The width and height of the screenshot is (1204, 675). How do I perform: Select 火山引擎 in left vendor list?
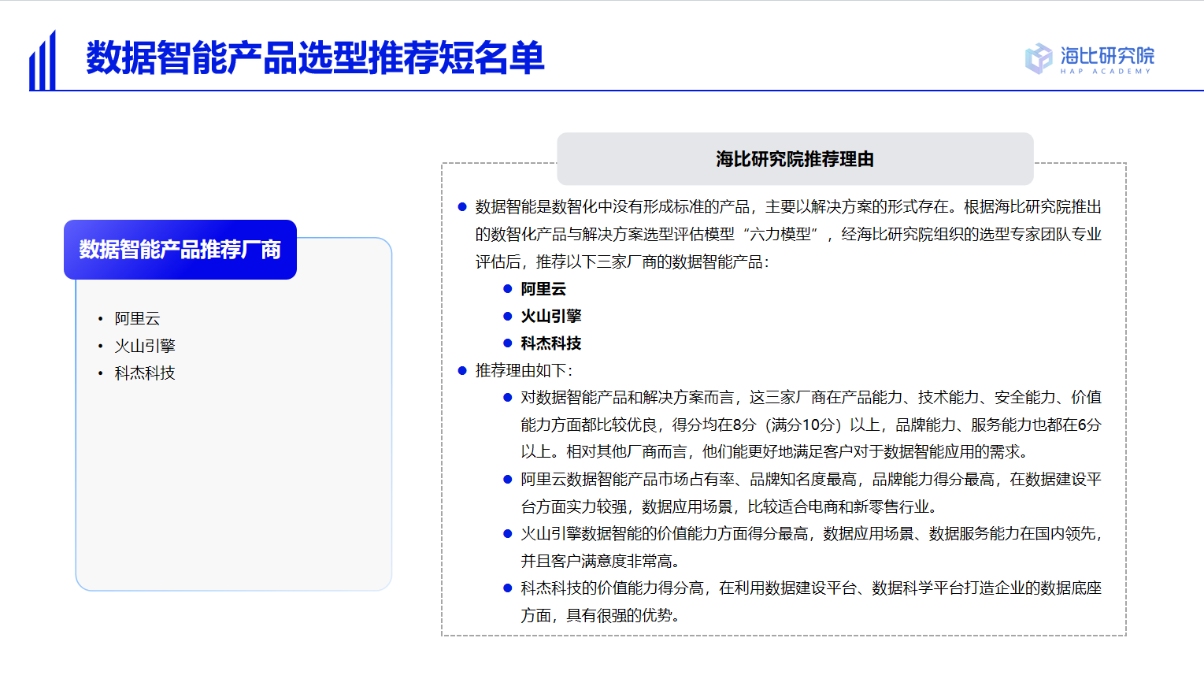pyautogui.click(x=145, y=346)
